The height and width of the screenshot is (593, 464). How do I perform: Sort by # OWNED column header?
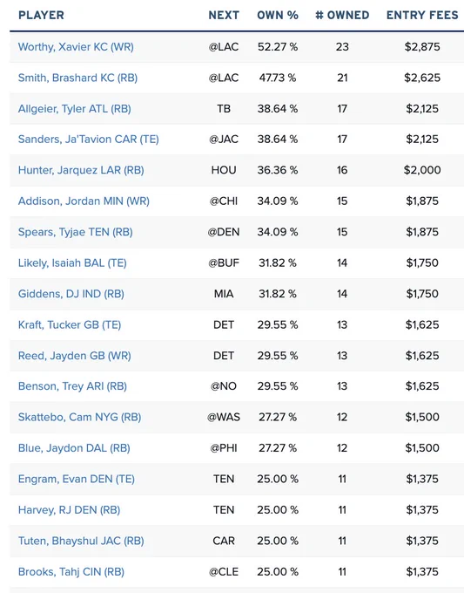(342, 15)
